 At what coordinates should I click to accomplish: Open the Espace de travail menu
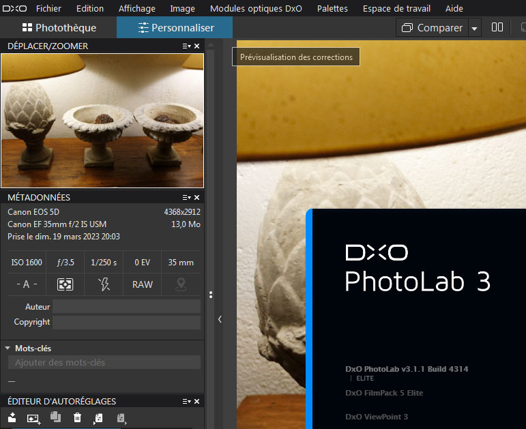[x=396, y=8]
